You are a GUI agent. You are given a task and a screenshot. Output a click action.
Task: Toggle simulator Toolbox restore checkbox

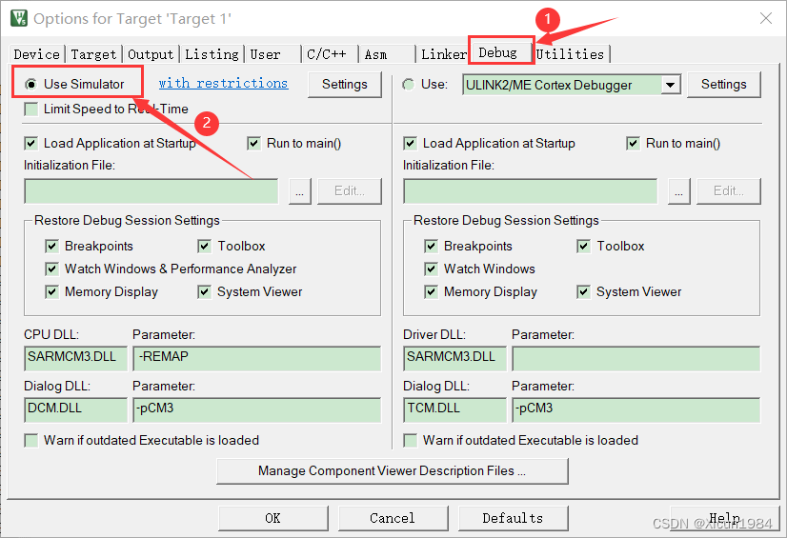(x=204, y=247)
